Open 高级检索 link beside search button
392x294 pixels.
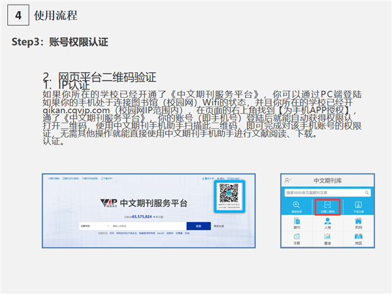pos(219,226)
